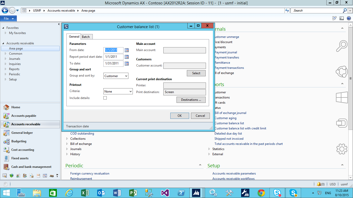The height and width of the screenshot is (198, 353).
Task: Click the Search text box
Action: tap(317, 11)
